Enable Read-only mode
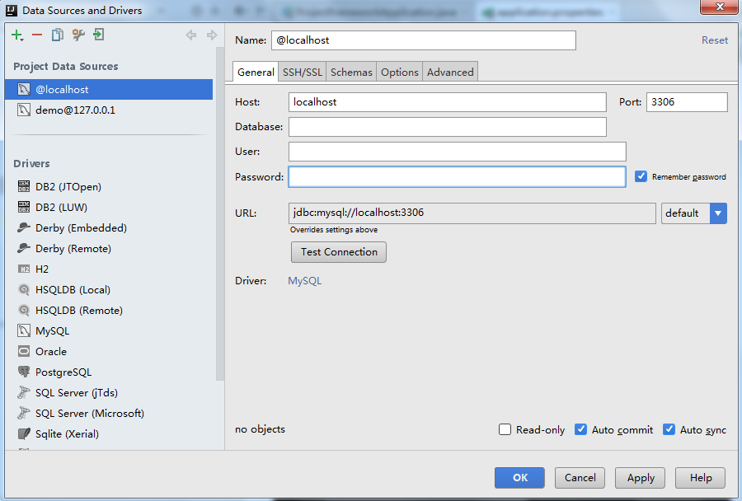742x501 pixels. (x=504, y=429)
